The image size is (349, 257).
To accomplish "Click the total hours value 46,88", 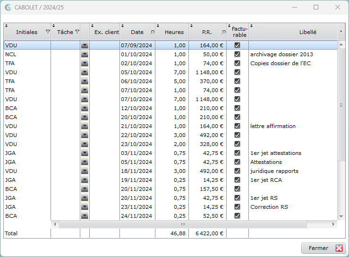I will 178,233.
